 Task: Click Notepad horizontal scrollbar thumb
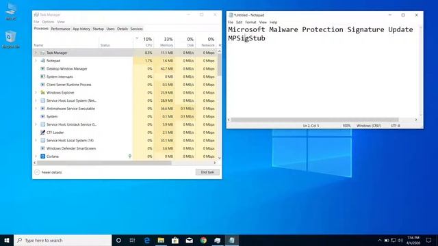point(315,120)
